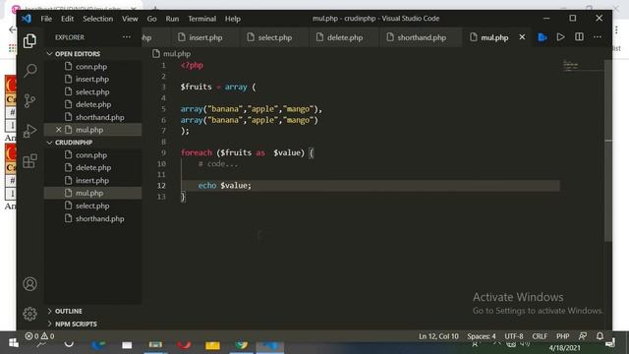Split the editor to the right
Screen dimensions: 629x354
(579, 37)
